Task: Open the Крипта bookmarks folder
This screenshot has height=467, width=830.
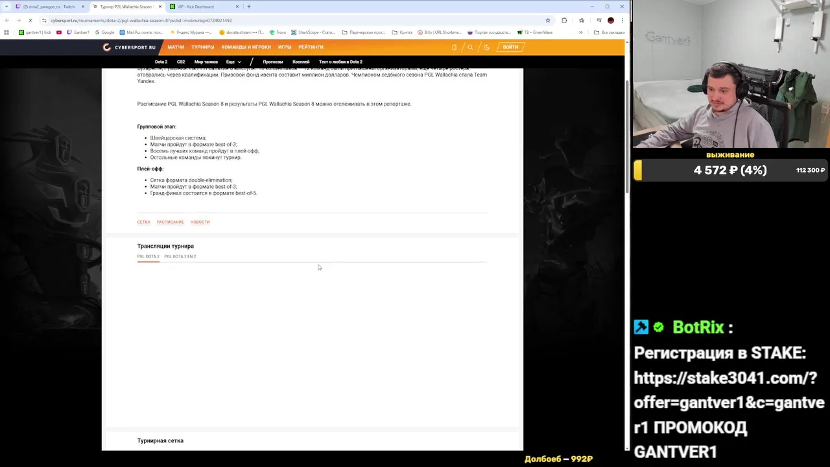Action: (x=402, y=32)
